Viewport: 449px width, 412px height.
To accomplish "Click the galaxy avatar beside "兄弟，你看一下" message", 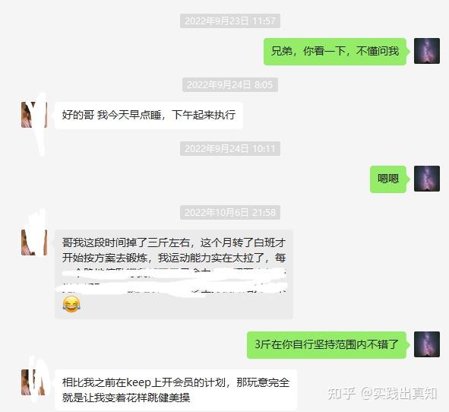I will coord(427,51).
